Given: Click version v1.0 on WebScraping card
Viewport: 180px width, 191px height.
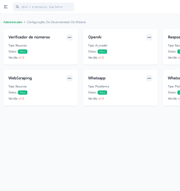Looking at the screenshot, I should (22, 99).
